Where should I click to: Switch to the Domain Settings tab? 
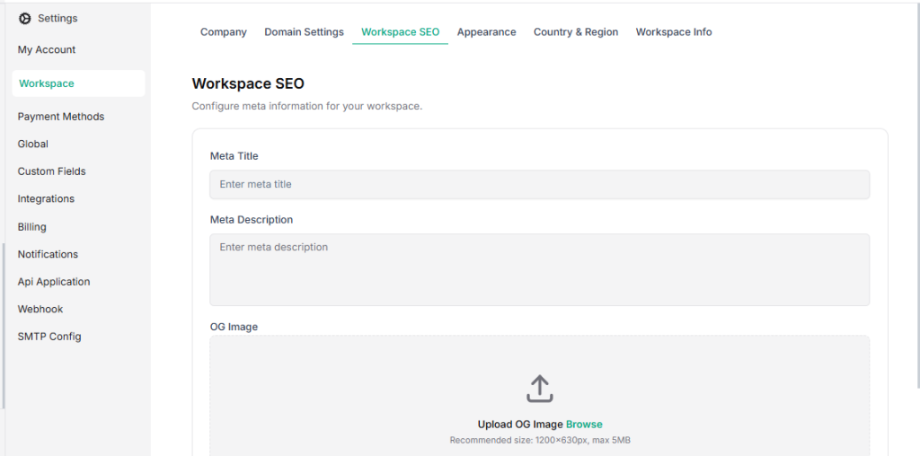pyautogui.click(x=304, y=32)
